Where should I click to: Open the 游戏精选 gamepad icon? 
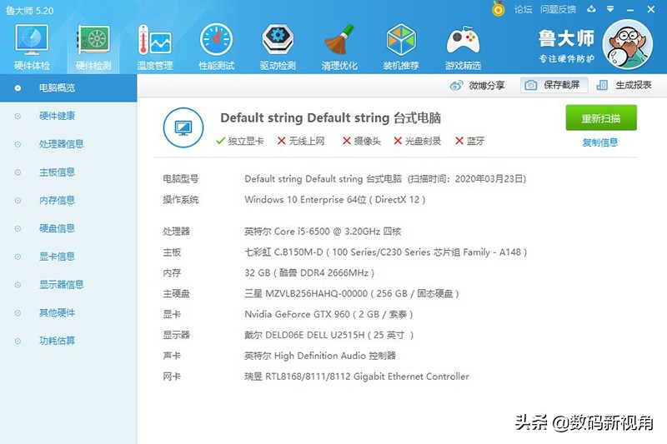point(463,41)
